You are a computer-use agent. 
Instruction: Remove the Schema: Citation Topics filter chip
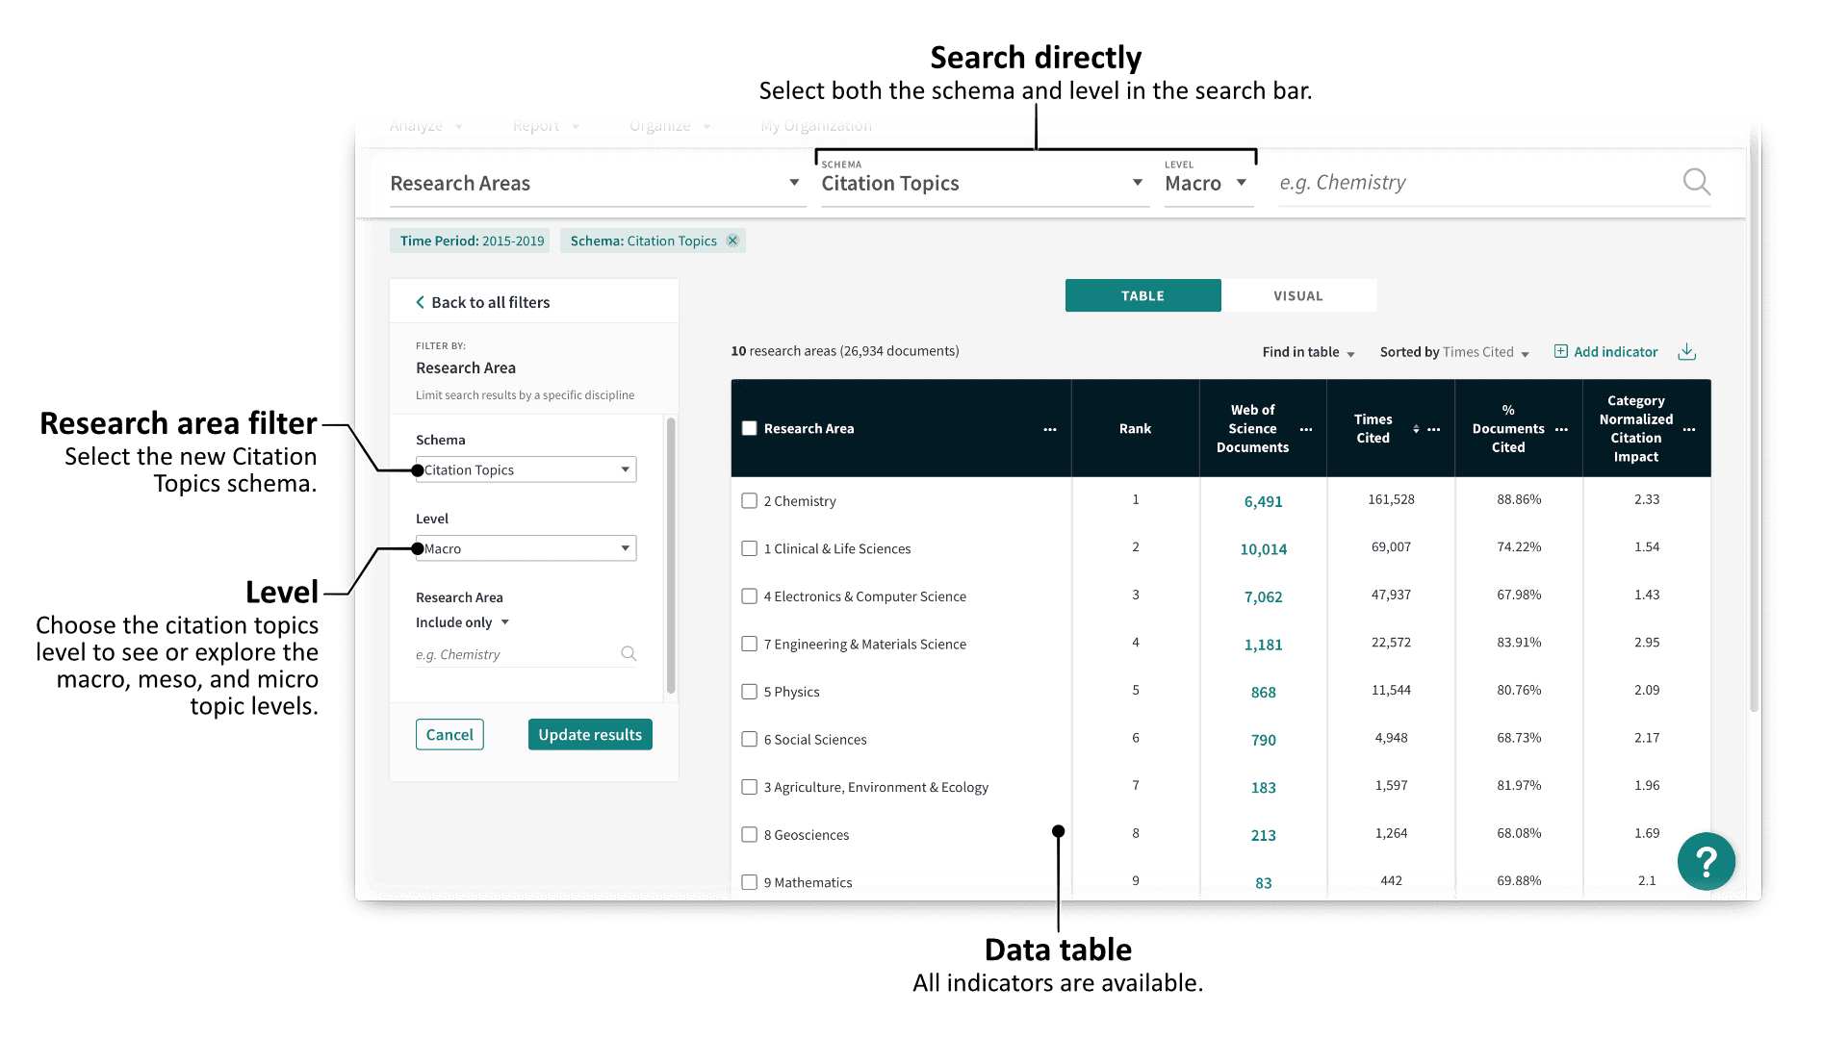[732, 241]
